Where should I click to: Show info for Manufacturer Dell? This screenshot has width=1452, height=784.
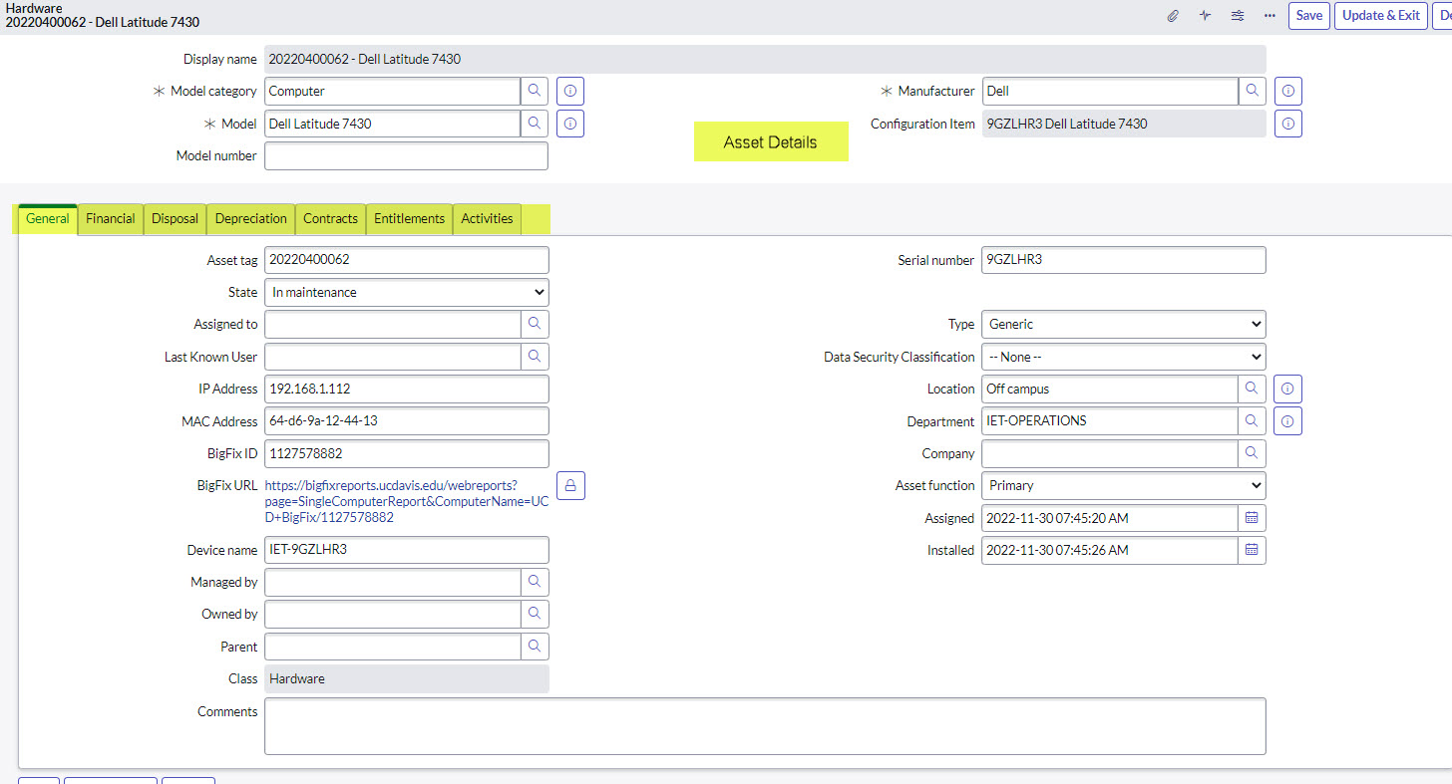[1288, 91]
